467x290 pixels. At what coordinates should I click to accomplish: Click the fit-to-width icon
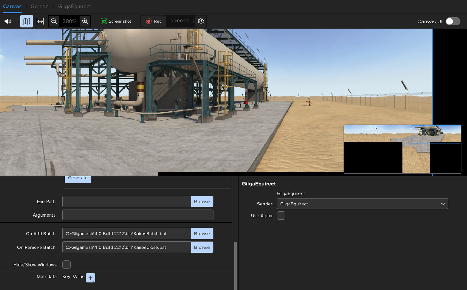click(x=40, y=21)
